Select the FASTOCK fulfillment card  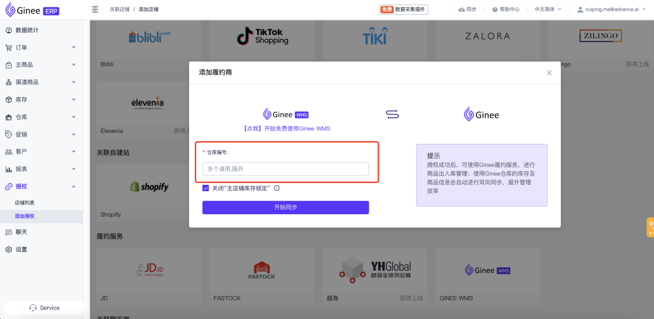262,276
